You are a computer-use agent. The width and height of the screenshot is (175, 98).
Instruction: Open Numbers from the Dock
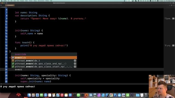click(x=128, y=95)
